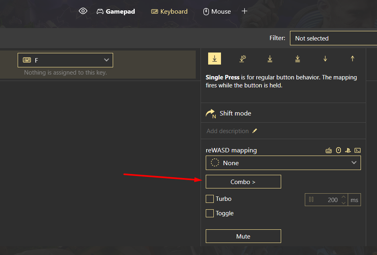The height and width of the screenshot is (255, 377).
Task: Switch to the Mouse tab
Action: [x=217, y=12]
